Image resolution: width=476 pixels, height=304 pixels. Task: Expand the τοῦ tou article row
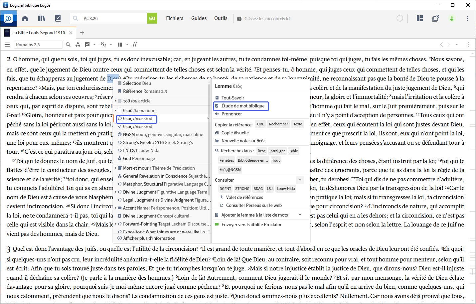point(116,101)
